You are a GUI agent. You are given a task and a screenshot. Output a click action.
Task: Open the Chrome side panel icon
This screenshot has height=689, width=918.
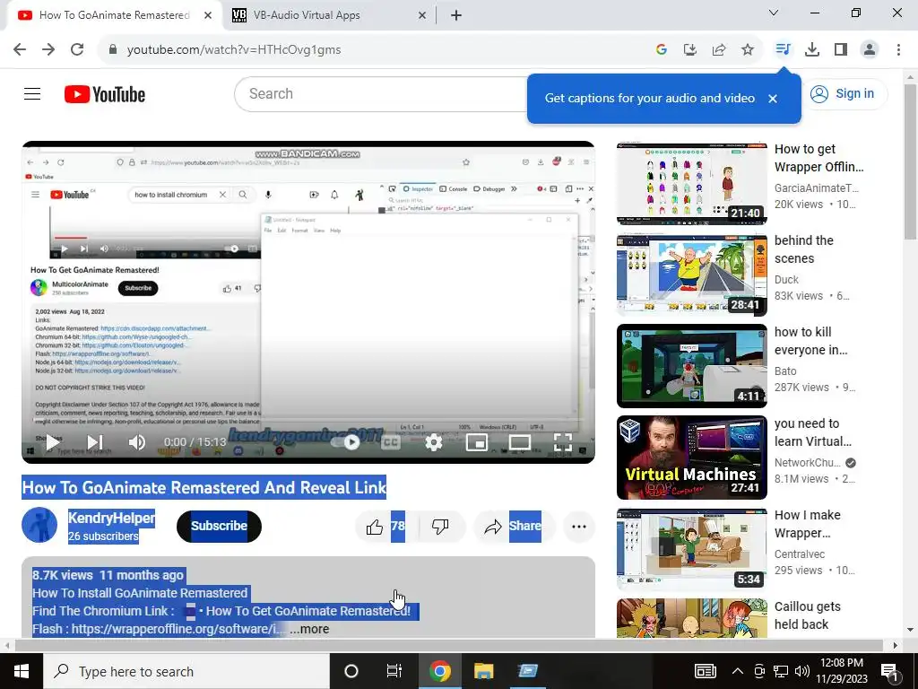[841, 49]
